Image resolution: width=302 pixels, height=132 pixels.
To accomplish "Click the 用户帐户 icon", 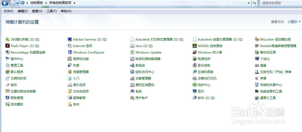I will tap(132, 98).
